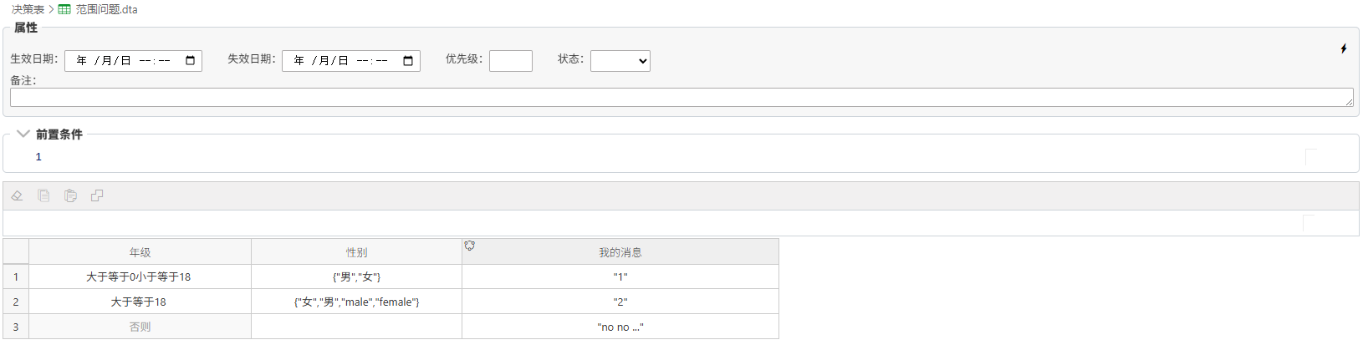Click cell containing 大于等于0小于等于18
The height and width of the screenshot is (350, 1363).
pos(139,276)
